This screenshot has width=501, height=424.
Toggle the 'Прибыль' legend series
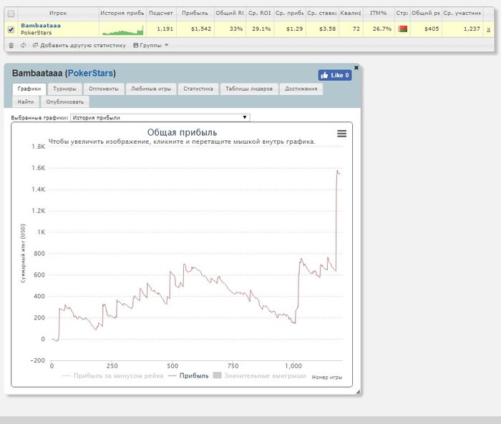point(188,376)
